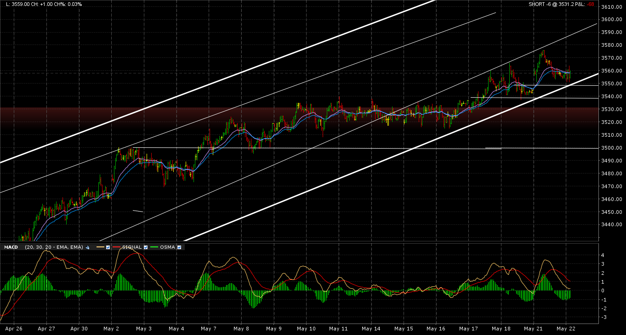Click the May 7 date label
626x335 pixels.
pyautogui.click(x=209, y=329)
